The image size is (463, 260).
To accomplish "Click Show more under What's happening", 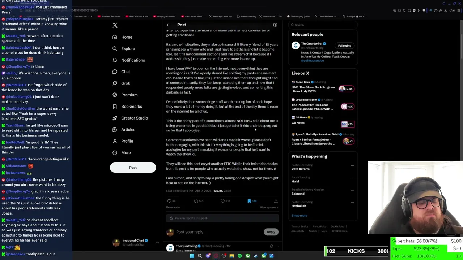I will 299,216.
